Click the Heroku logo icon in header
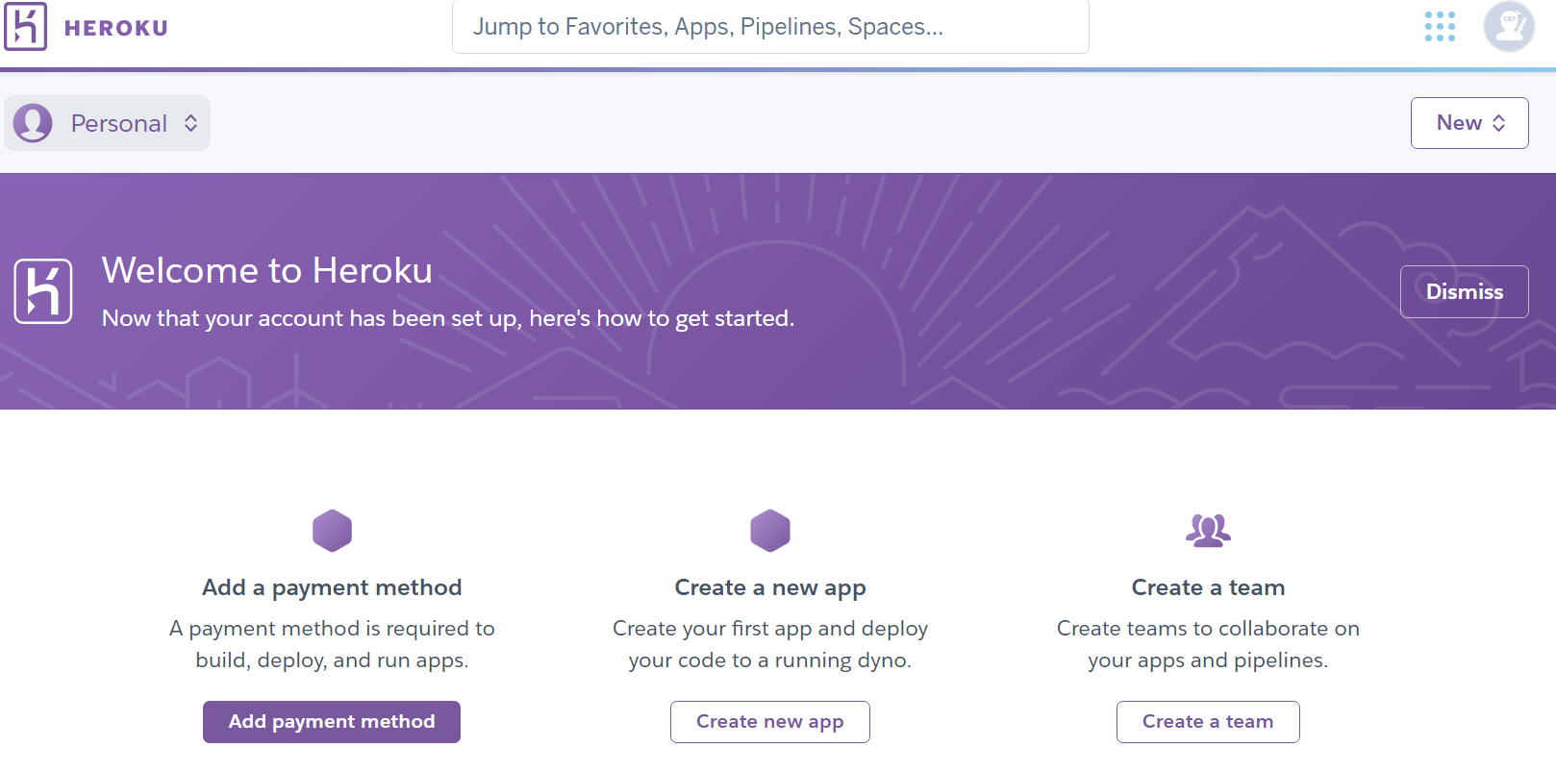1556x772 pixels. click(x=26, y=27)
